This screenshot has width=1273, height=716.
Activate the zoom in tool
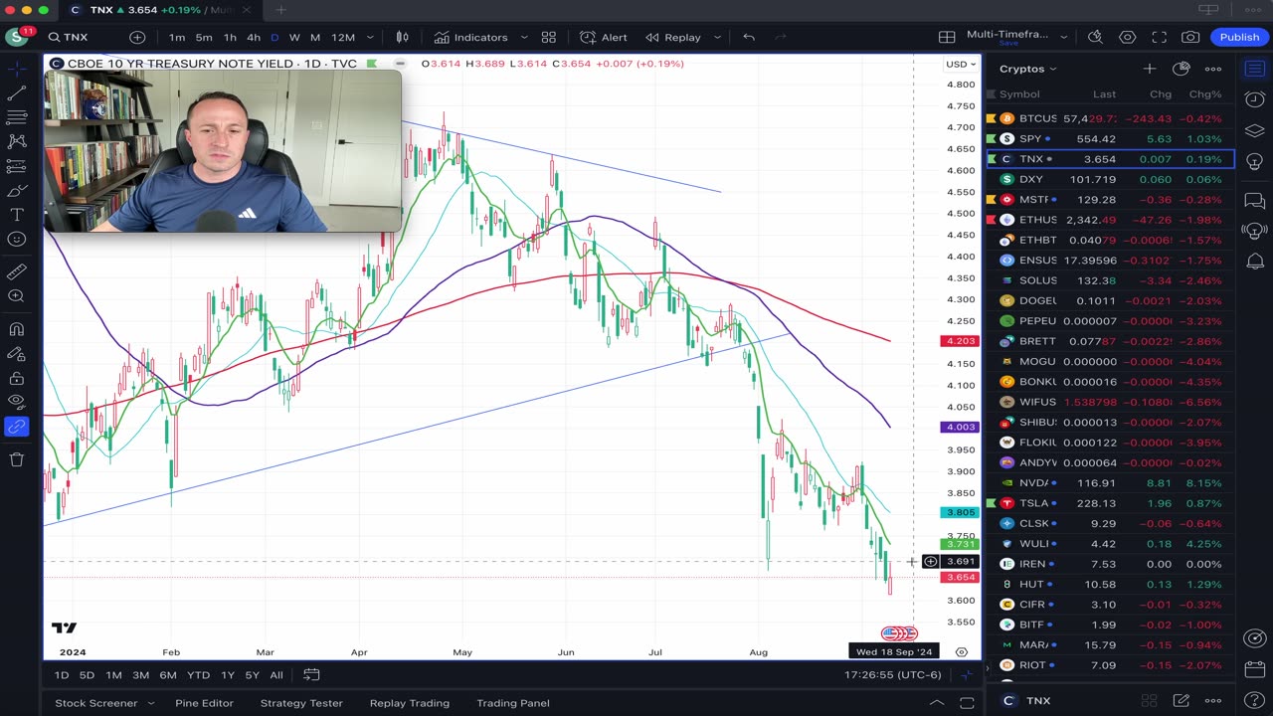(x=16, y=296)
